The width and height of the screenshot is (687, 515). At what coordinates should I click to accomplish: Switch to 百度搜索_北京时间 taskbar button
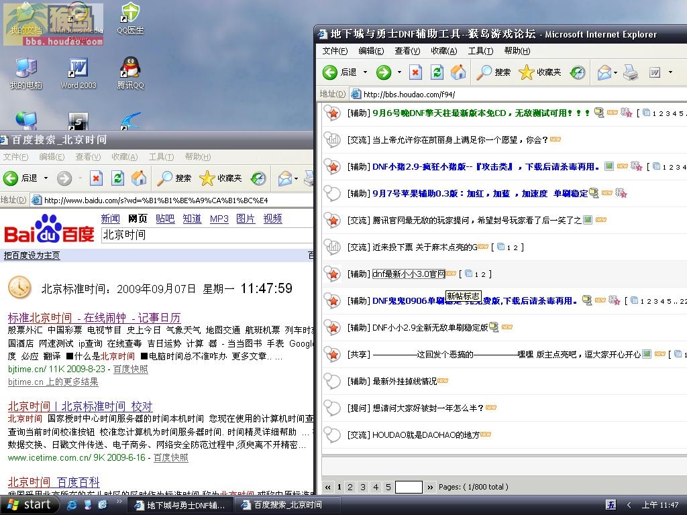point(288,505)
